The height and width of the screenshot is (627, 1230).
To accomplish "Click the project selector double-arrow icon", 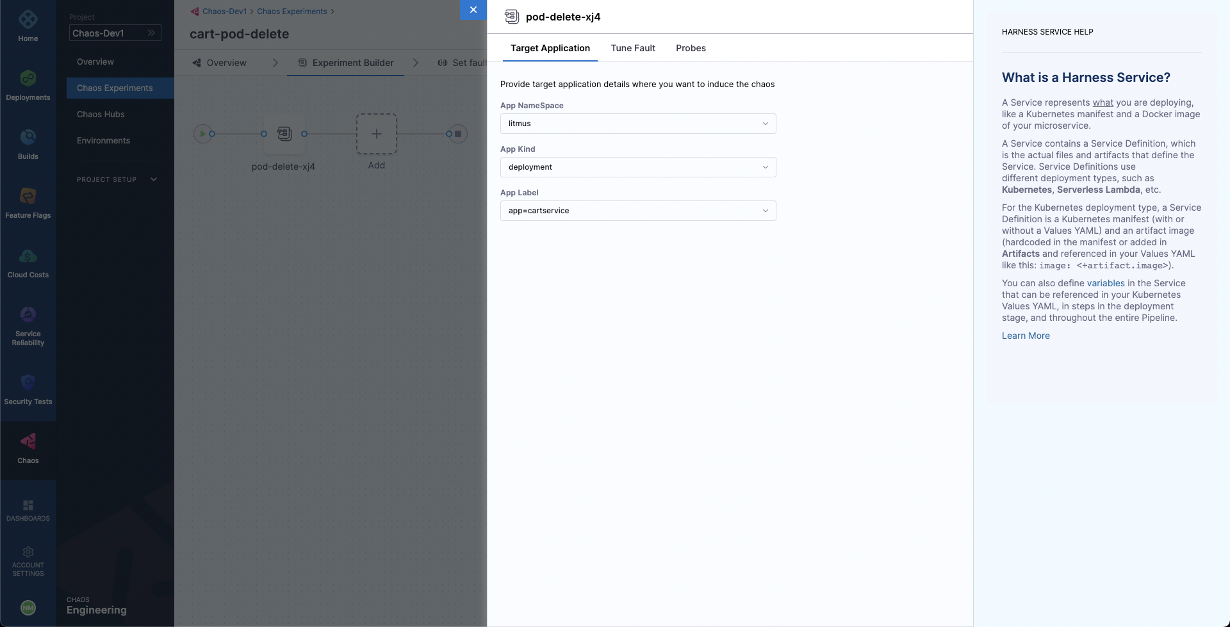I will pos(151,33).
